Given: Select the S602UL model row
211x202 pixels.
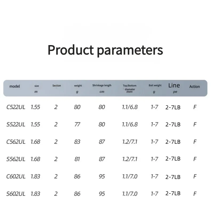Looking at the screenshot, I should (x=16, y=193).
